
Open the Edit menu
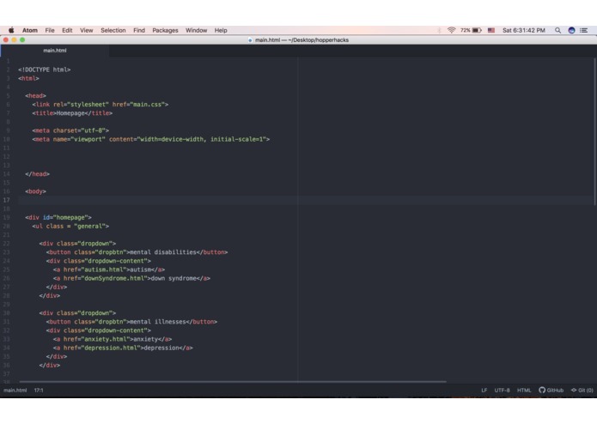[x=67, y=30]
